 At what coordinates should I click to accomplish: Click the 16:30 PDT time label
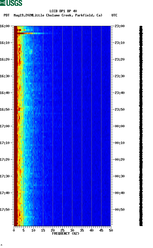(5, 76)
